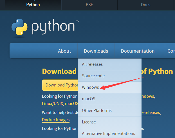Follow the partially hidden Windows text link
Image resolution: width=175 pixels, height=138 pixels.
point(148,96)
